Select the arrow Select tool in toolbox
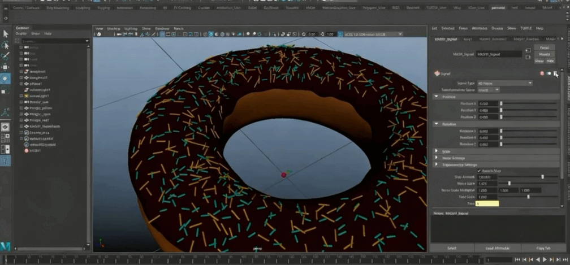This screenshot has width=570, height=265. pos(6,34)
